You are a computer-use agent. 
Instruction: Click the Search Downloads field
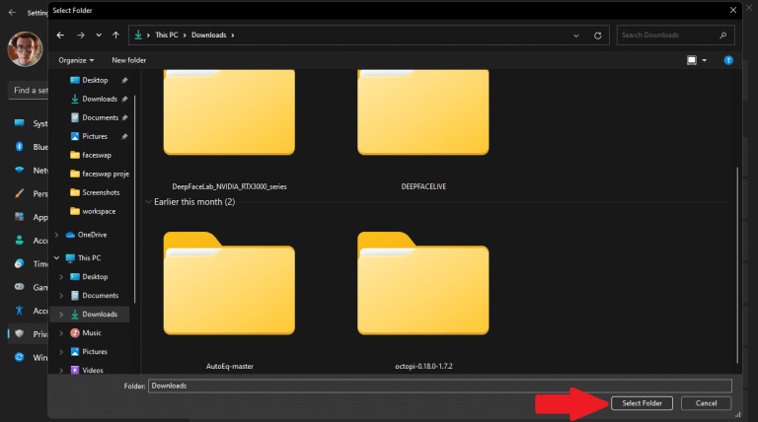675,35
